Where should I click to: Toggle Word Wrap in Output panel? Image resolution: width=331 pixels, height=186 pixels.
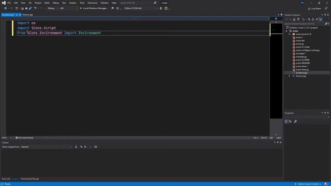click(x=95, y=147)
